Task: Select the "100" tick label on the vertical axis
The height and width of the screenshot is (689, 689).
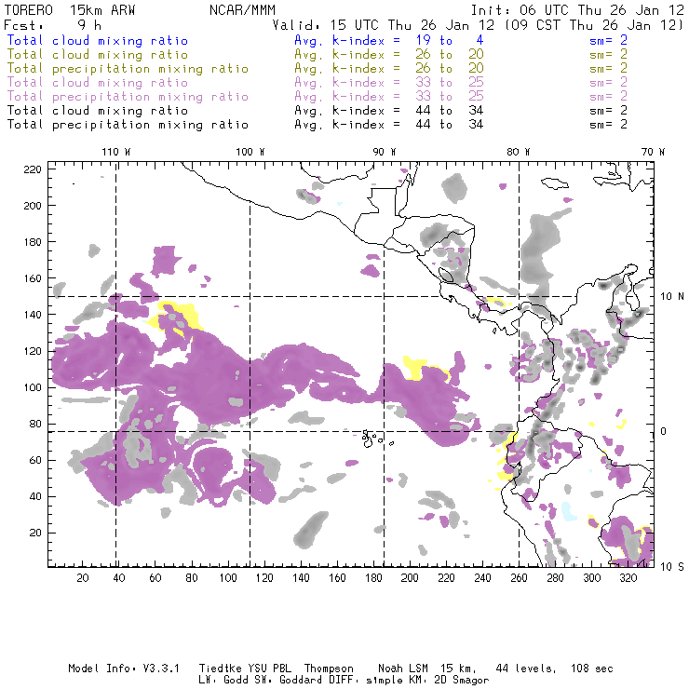Action: (33, 387)
